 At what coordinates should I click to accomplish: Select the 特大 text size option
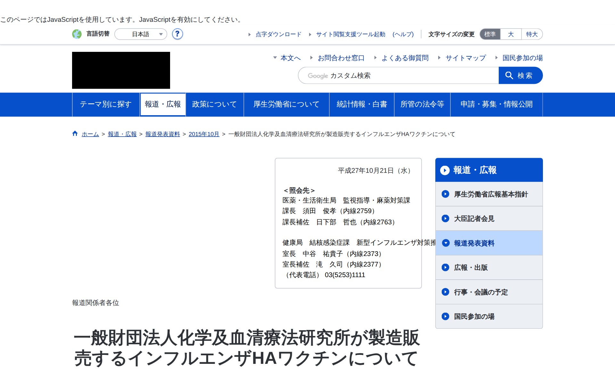pos(532,34)
